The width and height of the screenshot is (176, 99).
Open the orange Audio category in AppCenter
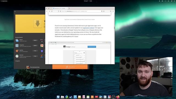(70, 67)
